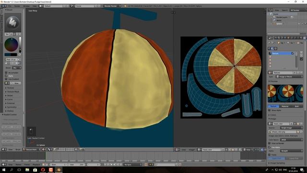Expand the Stroke panel
Viewport: 307px width, 173px height.
pyautogui.click(x=10, y=96)
